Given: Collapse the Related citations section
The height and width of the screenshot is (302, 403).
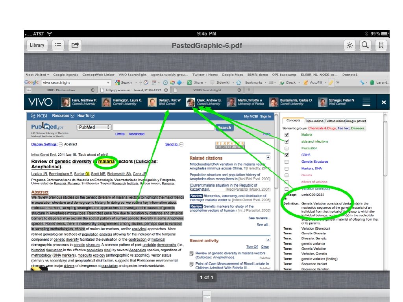Looking at the screenshot, I should 268,157.
